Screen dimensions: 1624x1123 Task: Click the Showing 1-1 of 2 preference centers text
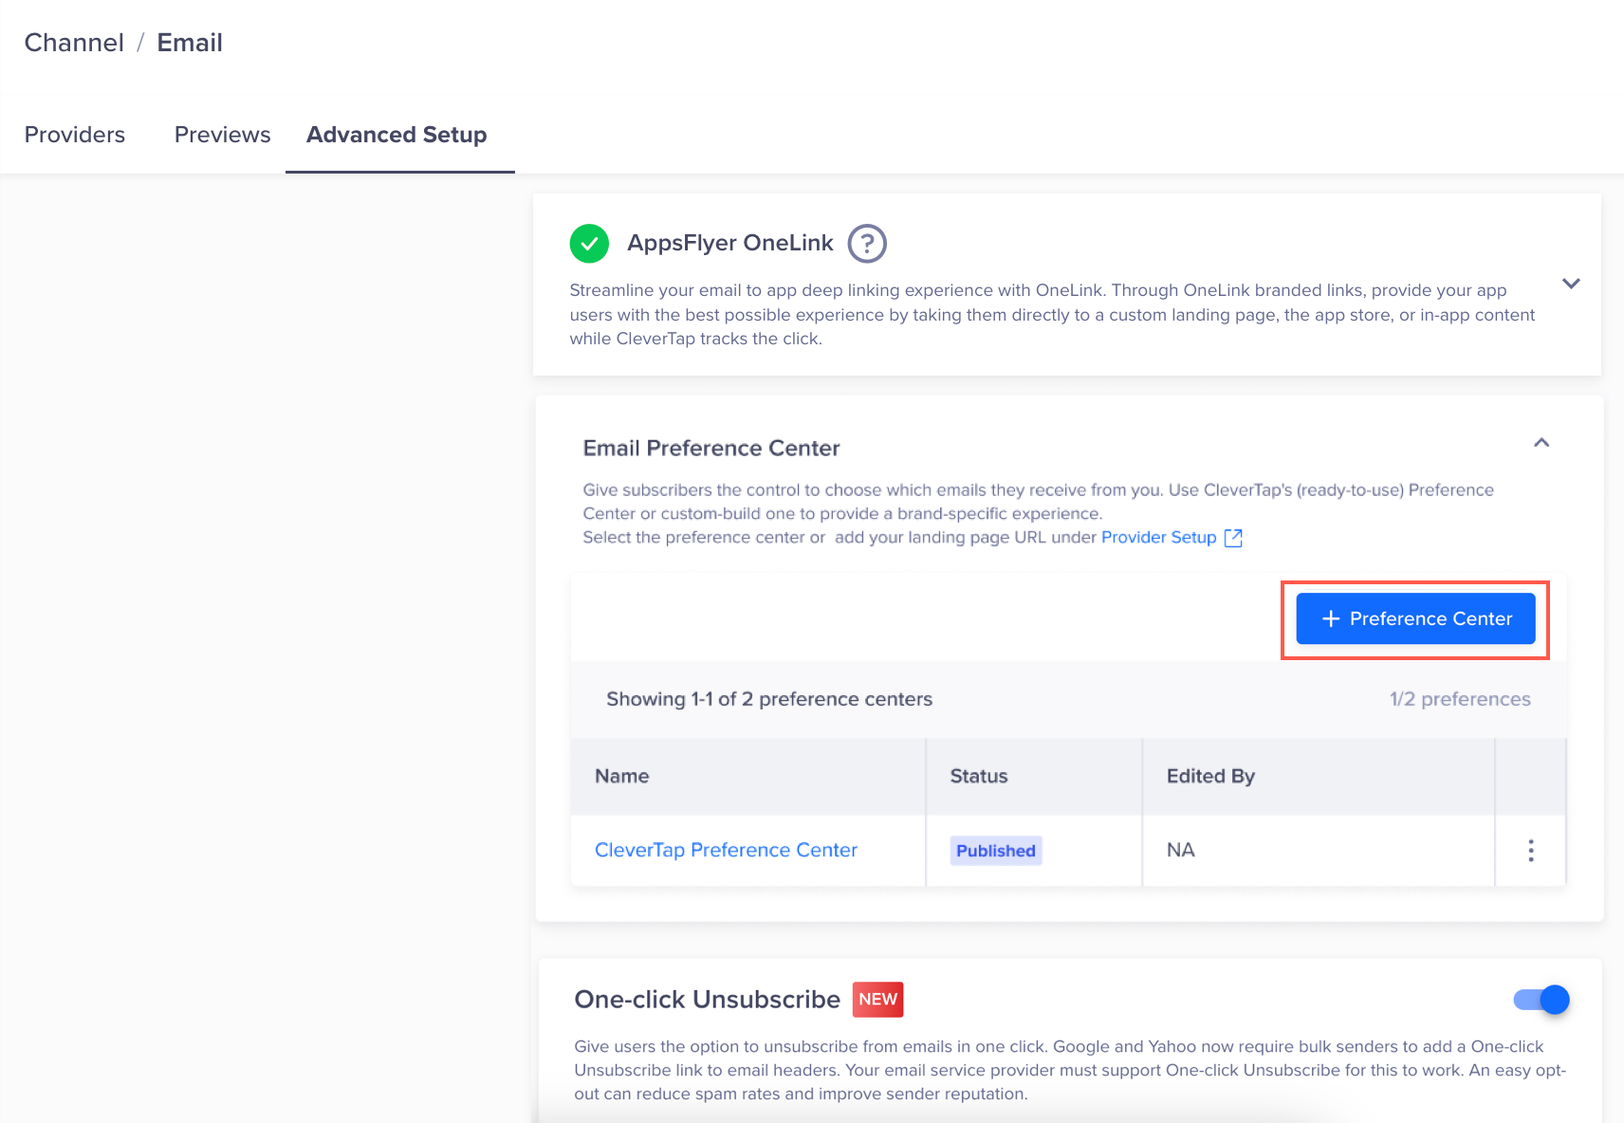tap(769, 699)
